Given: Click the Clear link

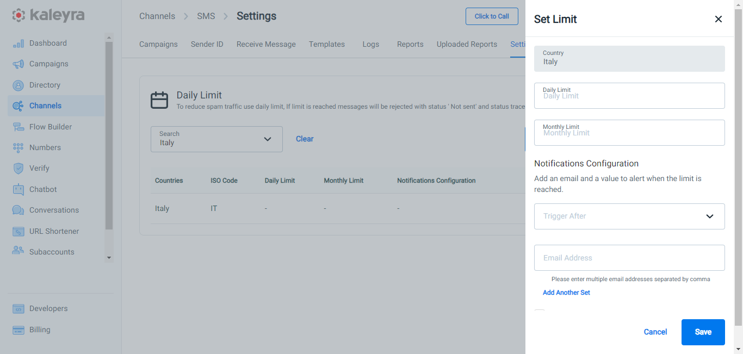Looking at the screenshot, I should 305,139.
